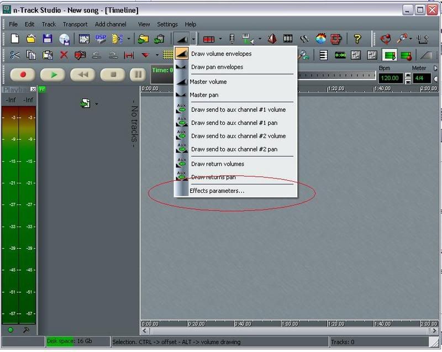Click the red molecule icon

(x=385, y=39)
